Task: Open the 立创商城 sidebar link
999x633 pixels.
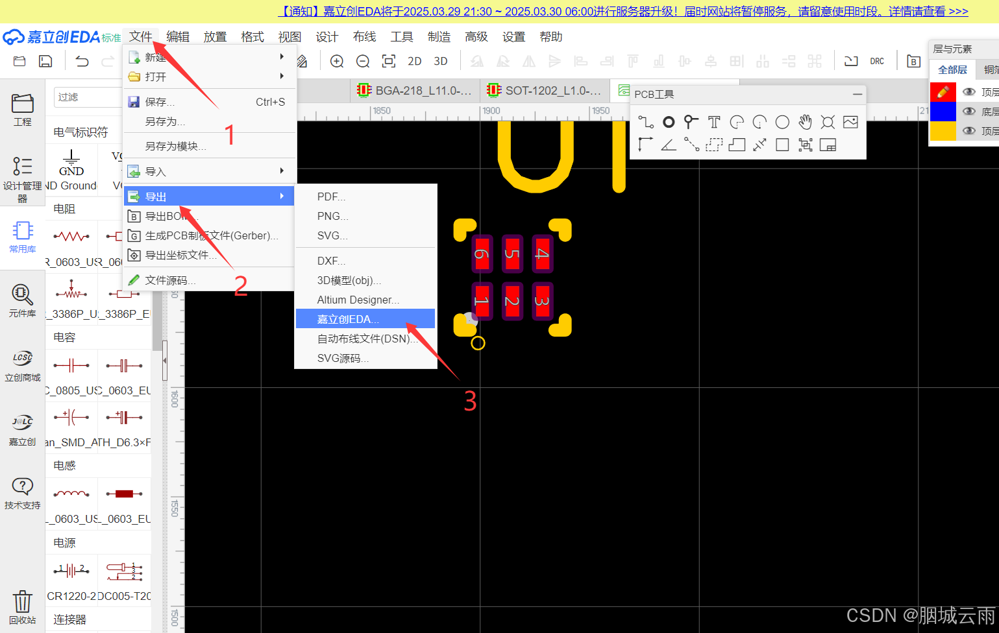Action: click(x=23, y=366)
